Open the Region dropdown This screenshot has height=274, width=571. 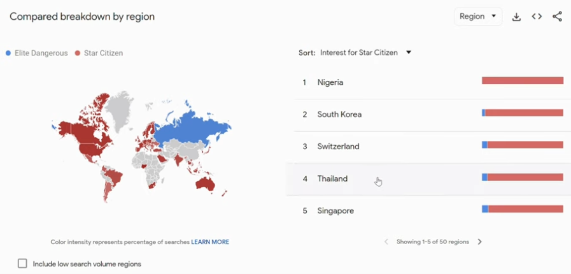pyautogui.click(x=478, y=17)
